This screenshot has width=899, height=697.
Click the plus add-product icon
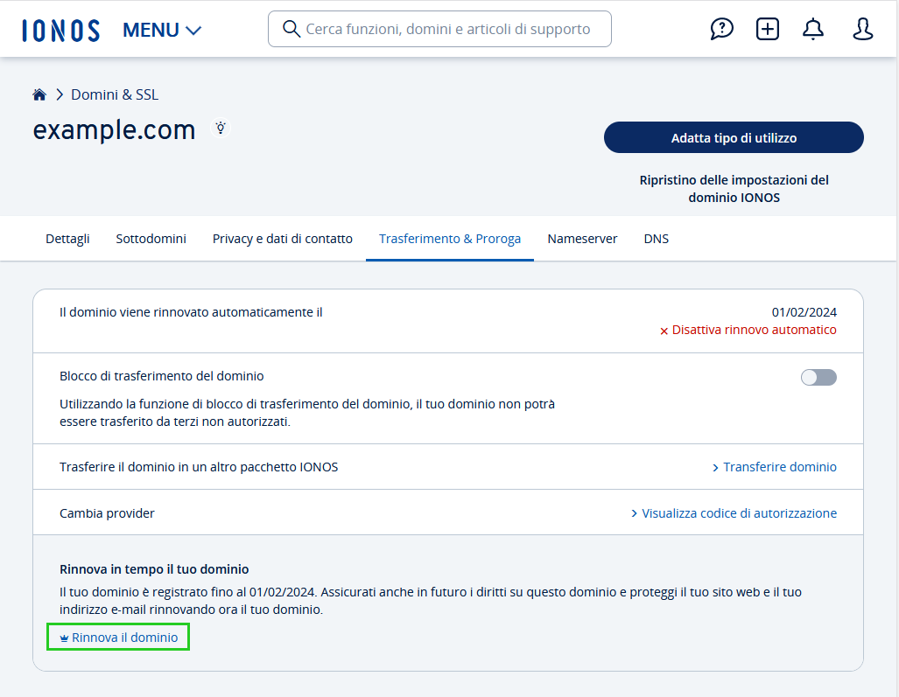[x=767, y=29]
